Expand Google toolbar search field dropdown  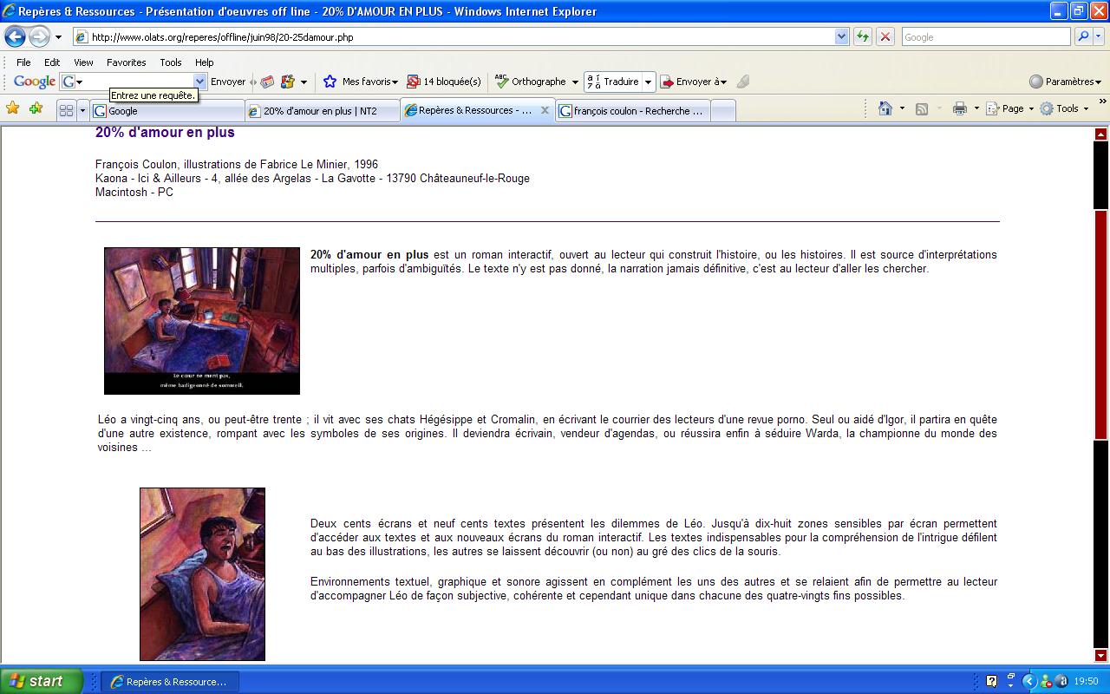200,82
